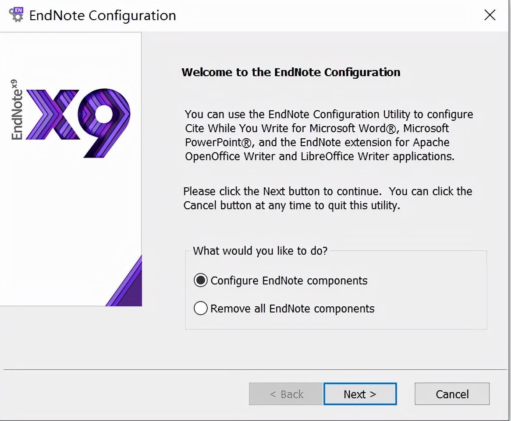Select Configure EndNote components radio button
This screenshot has height=421, width=511.
coord(200,280)
